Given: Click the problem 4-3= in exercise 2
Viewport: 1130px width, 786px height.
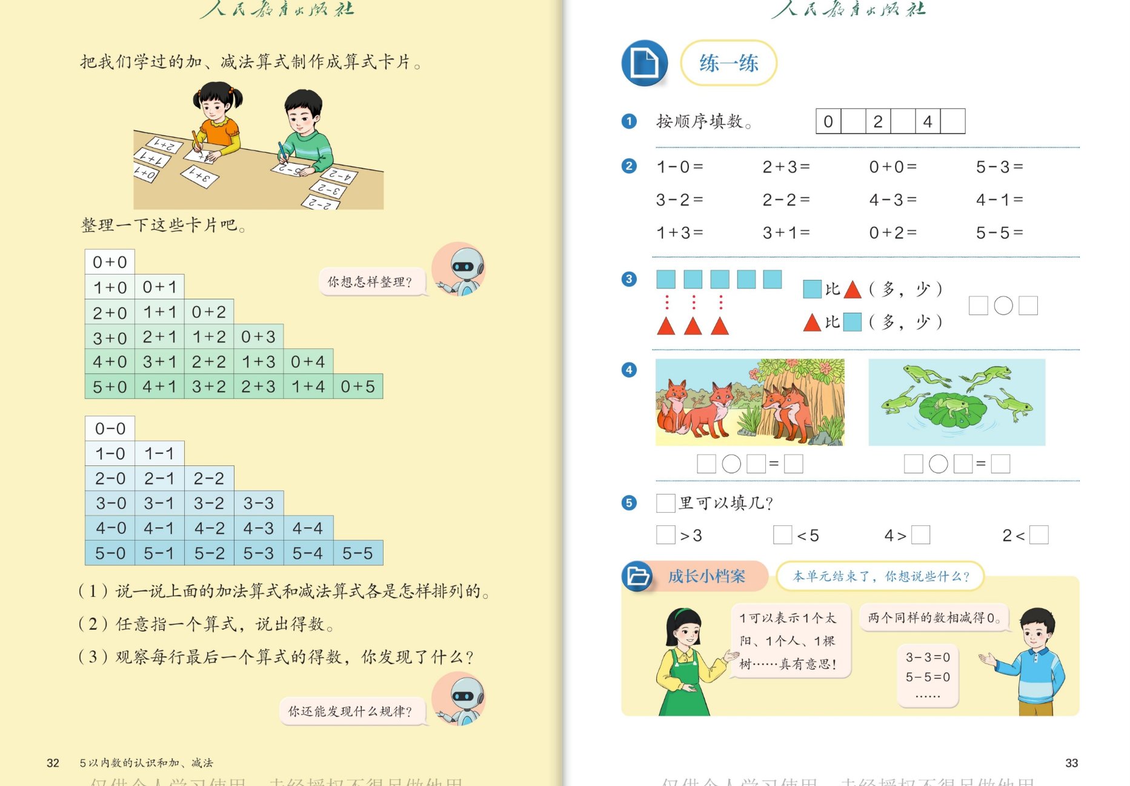Looking at the screenshot, I should point(892,199).
